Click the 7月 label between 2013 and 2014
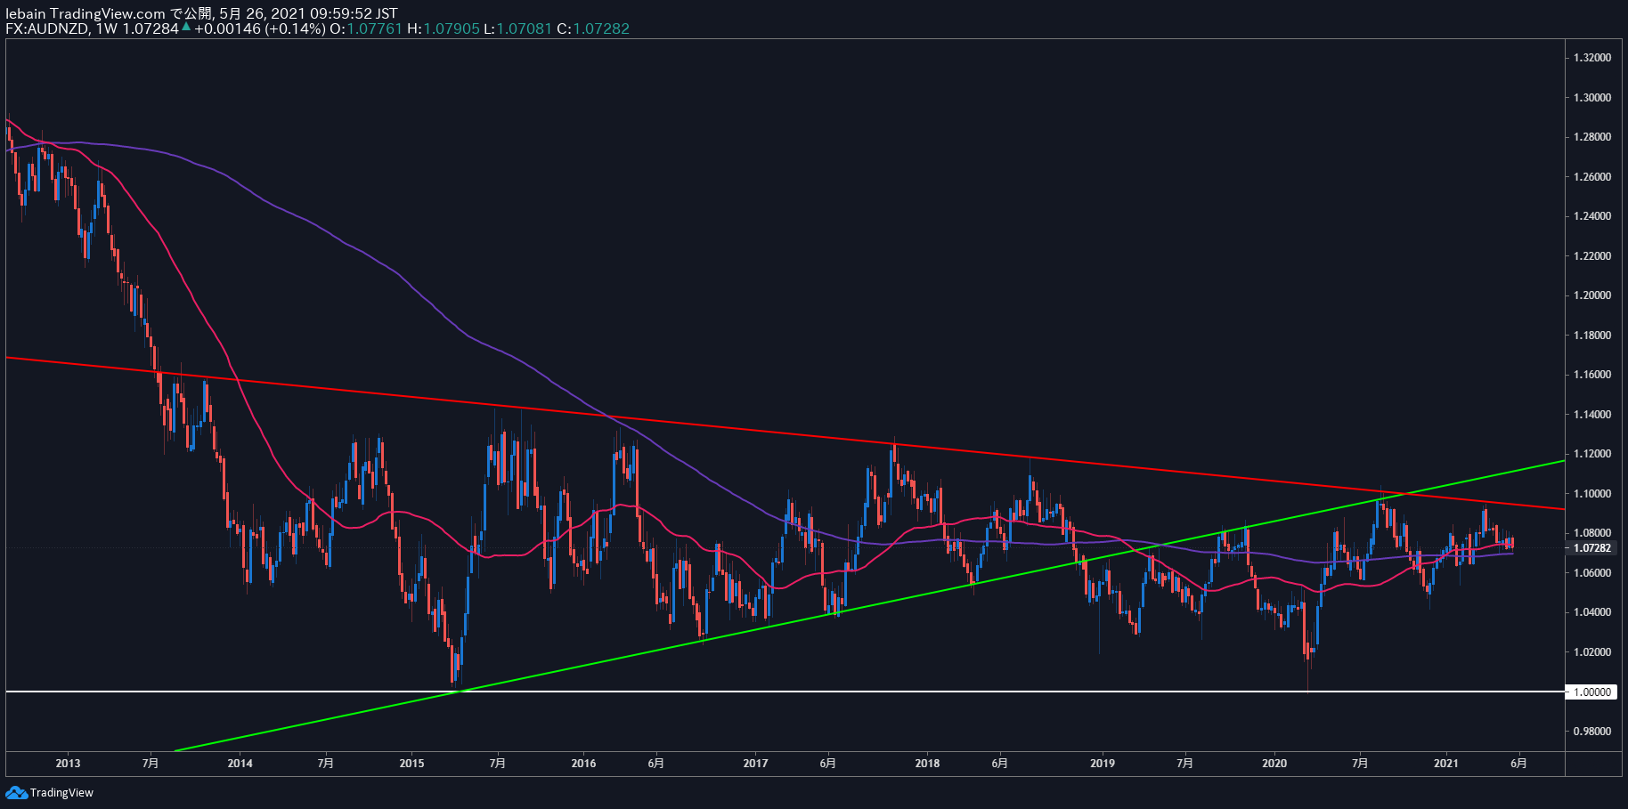Viewport: 1628px width, 809px height. click(x=151, y=763)
